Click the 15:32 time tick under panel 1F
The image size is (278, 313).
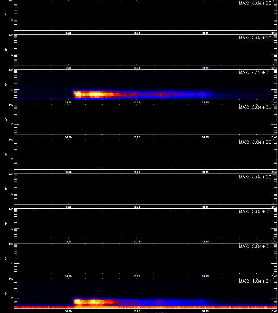click(137, 33)
